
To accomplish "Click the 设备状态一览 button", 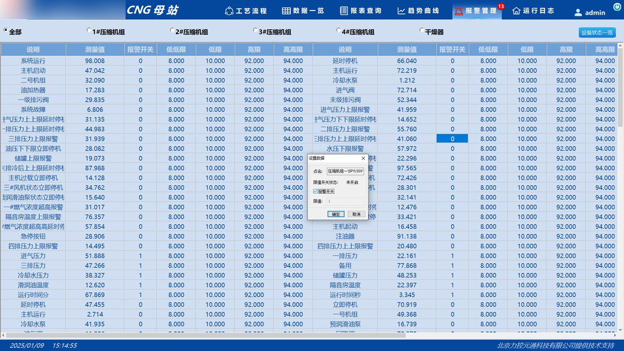I will [x=597, y=33].
